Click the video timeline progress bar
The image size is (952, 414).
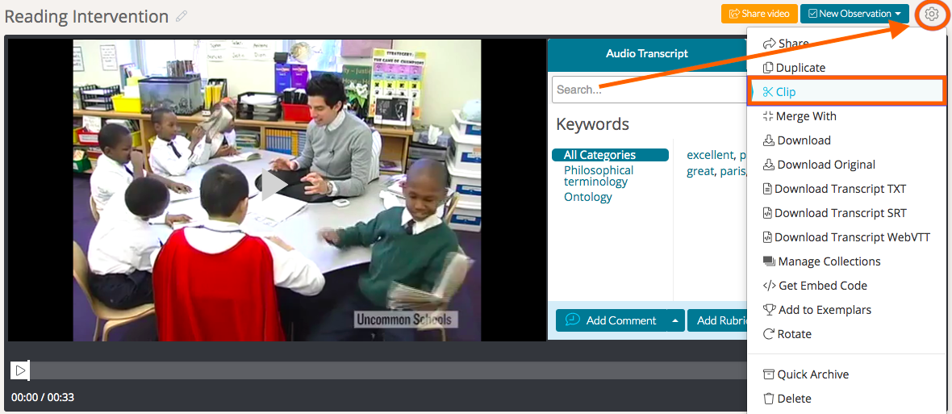[x=387, y=370]
